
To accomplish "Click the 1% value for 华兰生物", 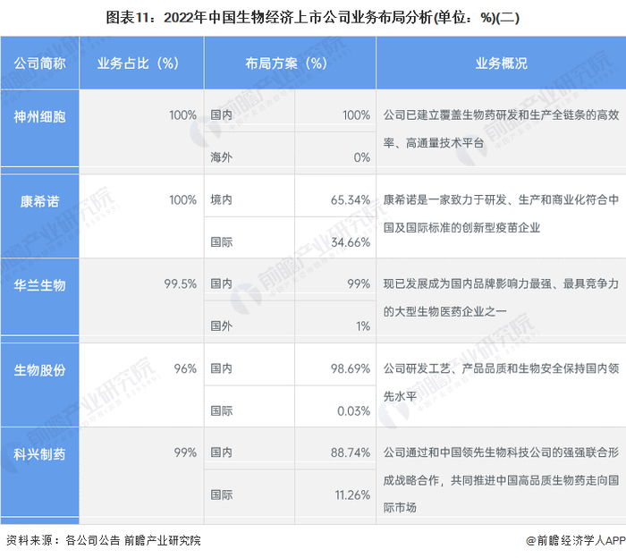I will pyautogui.click(x=363, y=326).
